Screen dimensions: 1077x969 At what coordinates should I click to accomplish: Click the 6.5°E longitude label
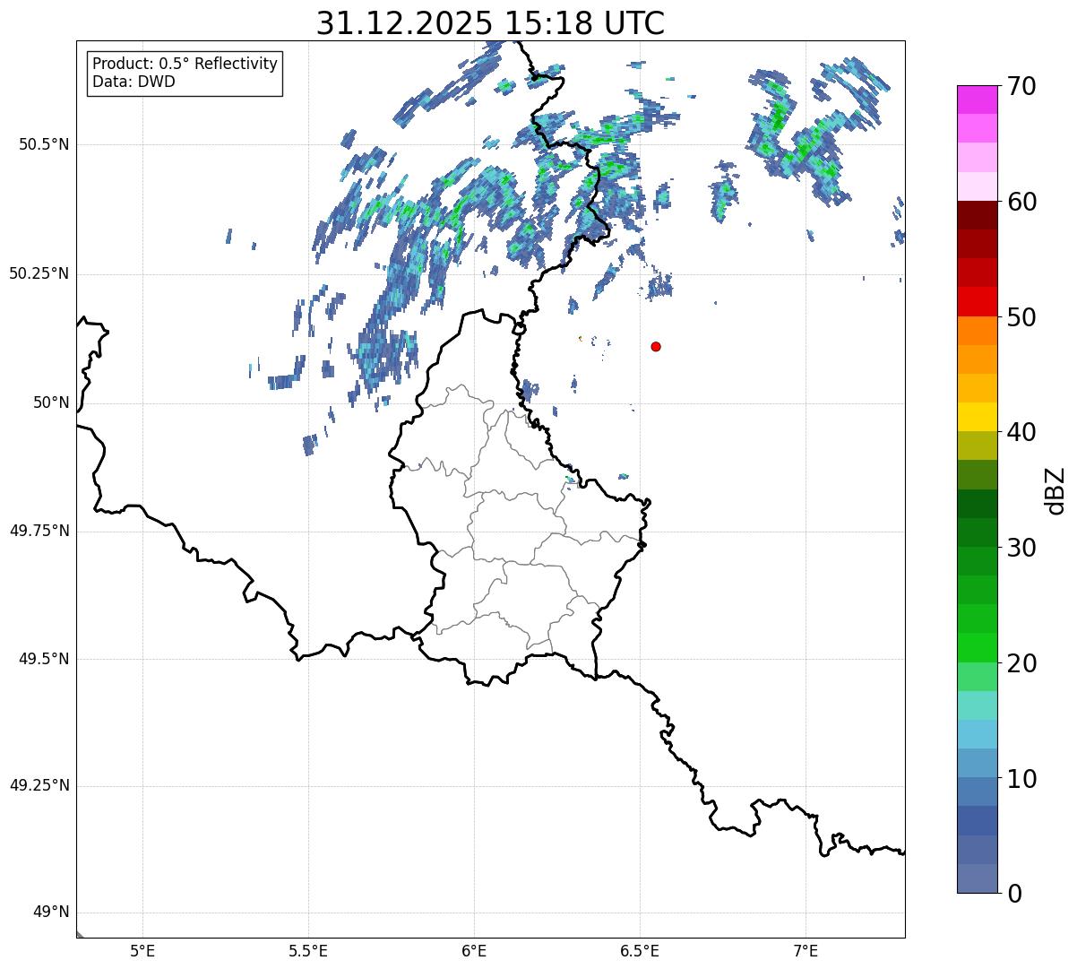(x=640, y=950)
